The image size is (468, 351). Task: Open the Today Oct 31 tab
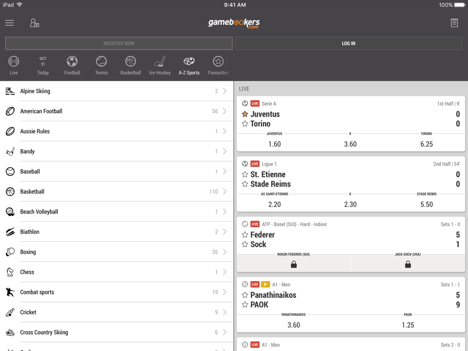(43, 66)
